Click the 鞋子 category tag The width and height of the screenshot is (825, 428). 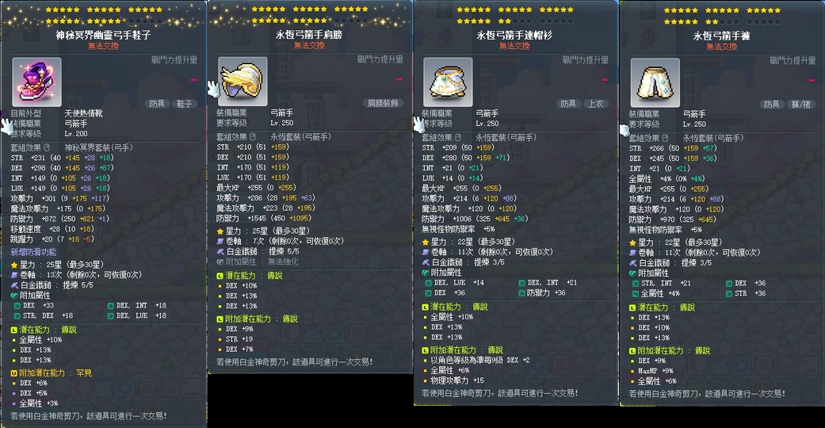[x=185, y=104]
